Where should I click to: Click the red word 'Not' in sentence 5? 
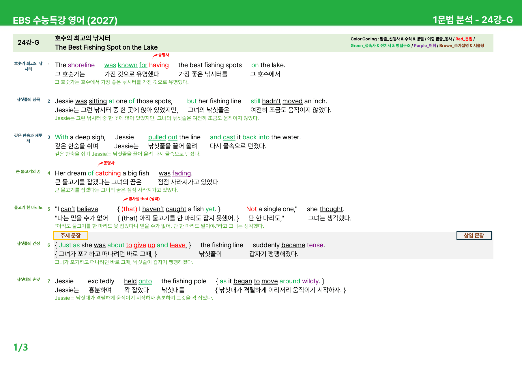252,209
